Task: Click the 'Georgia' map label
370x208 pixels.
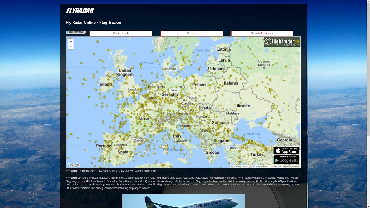Action: 284,140
